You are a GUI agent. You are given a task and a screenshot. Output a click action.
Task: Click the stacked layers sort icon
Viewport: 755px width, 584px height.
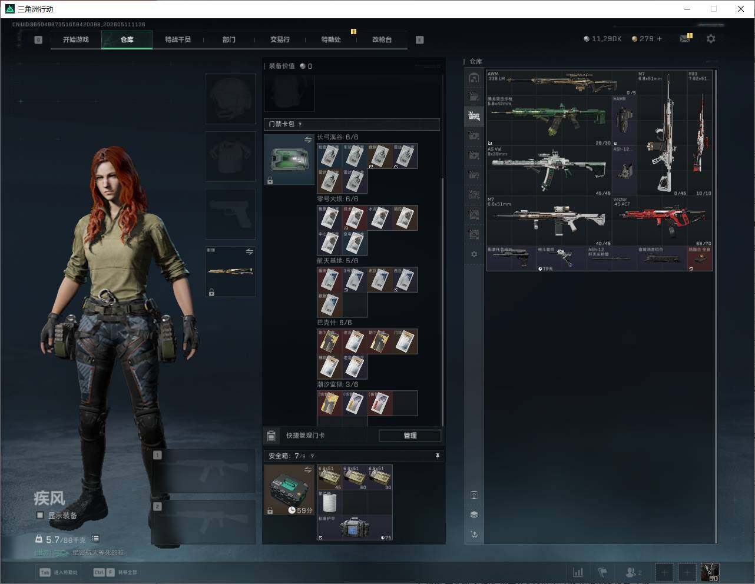coord(474,515)
